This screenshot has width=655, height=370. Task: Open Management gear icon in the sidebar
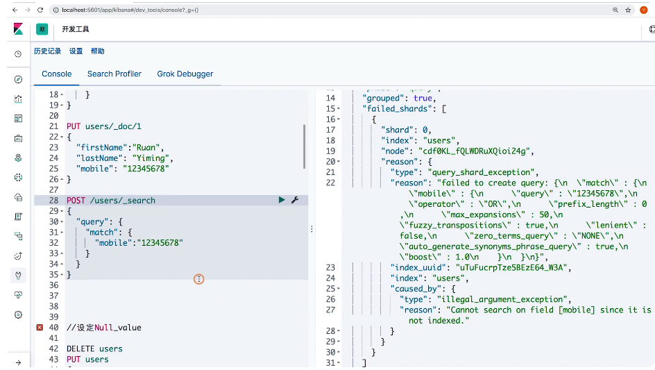coord(18,314)
